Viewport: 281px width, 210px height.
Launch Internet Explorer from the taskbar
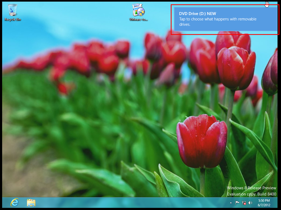coord(15,203)
